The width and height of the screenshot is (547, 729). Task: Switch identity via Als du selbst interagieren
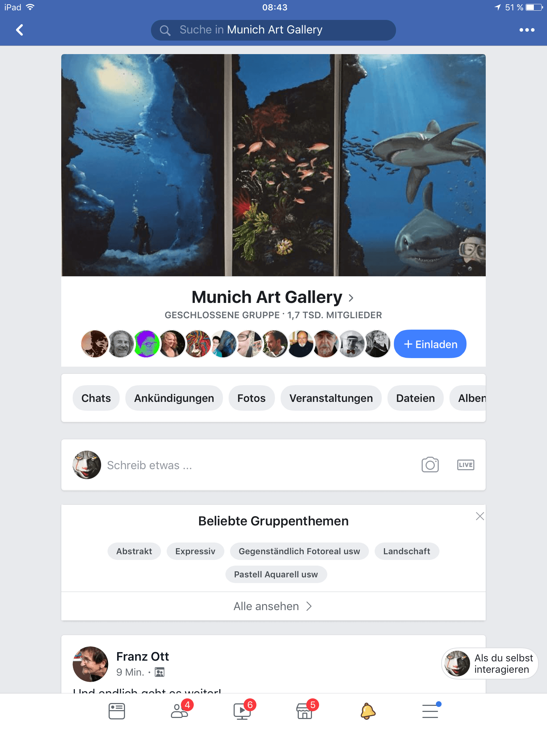(490, 664)
